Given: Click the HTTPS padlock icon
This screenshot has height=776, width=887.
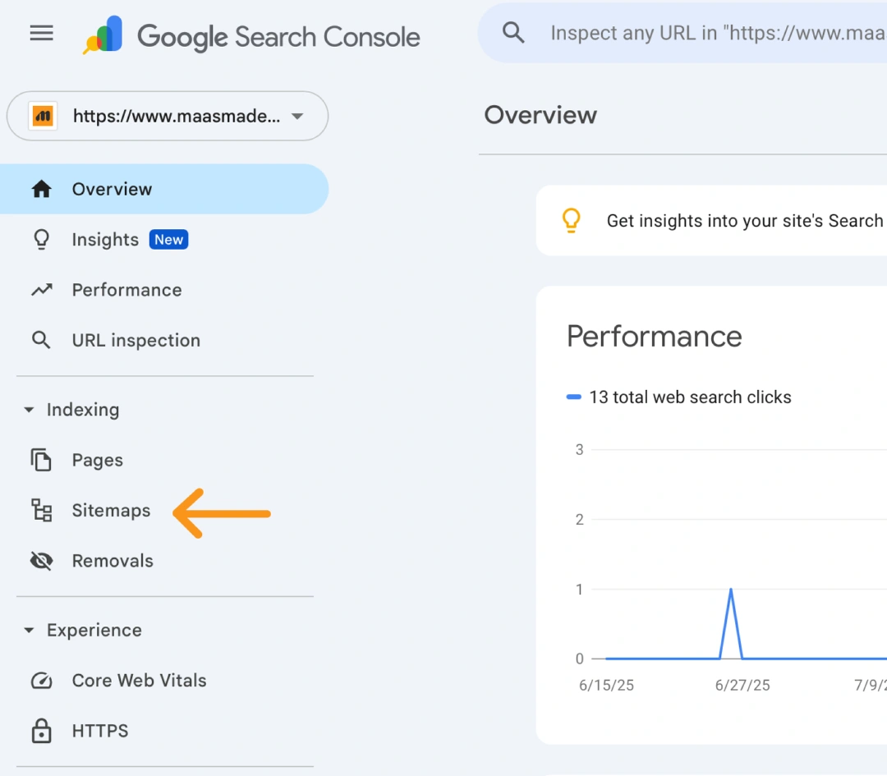Looking at the screenshot, I should point(41,730).
